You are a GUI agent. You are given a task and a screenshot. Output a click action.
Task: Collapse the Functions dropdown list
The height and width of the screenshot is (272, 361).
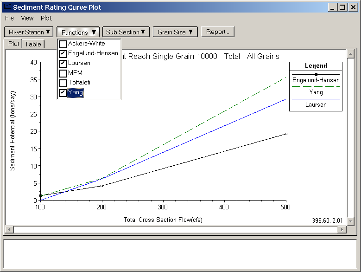(78, 32)
